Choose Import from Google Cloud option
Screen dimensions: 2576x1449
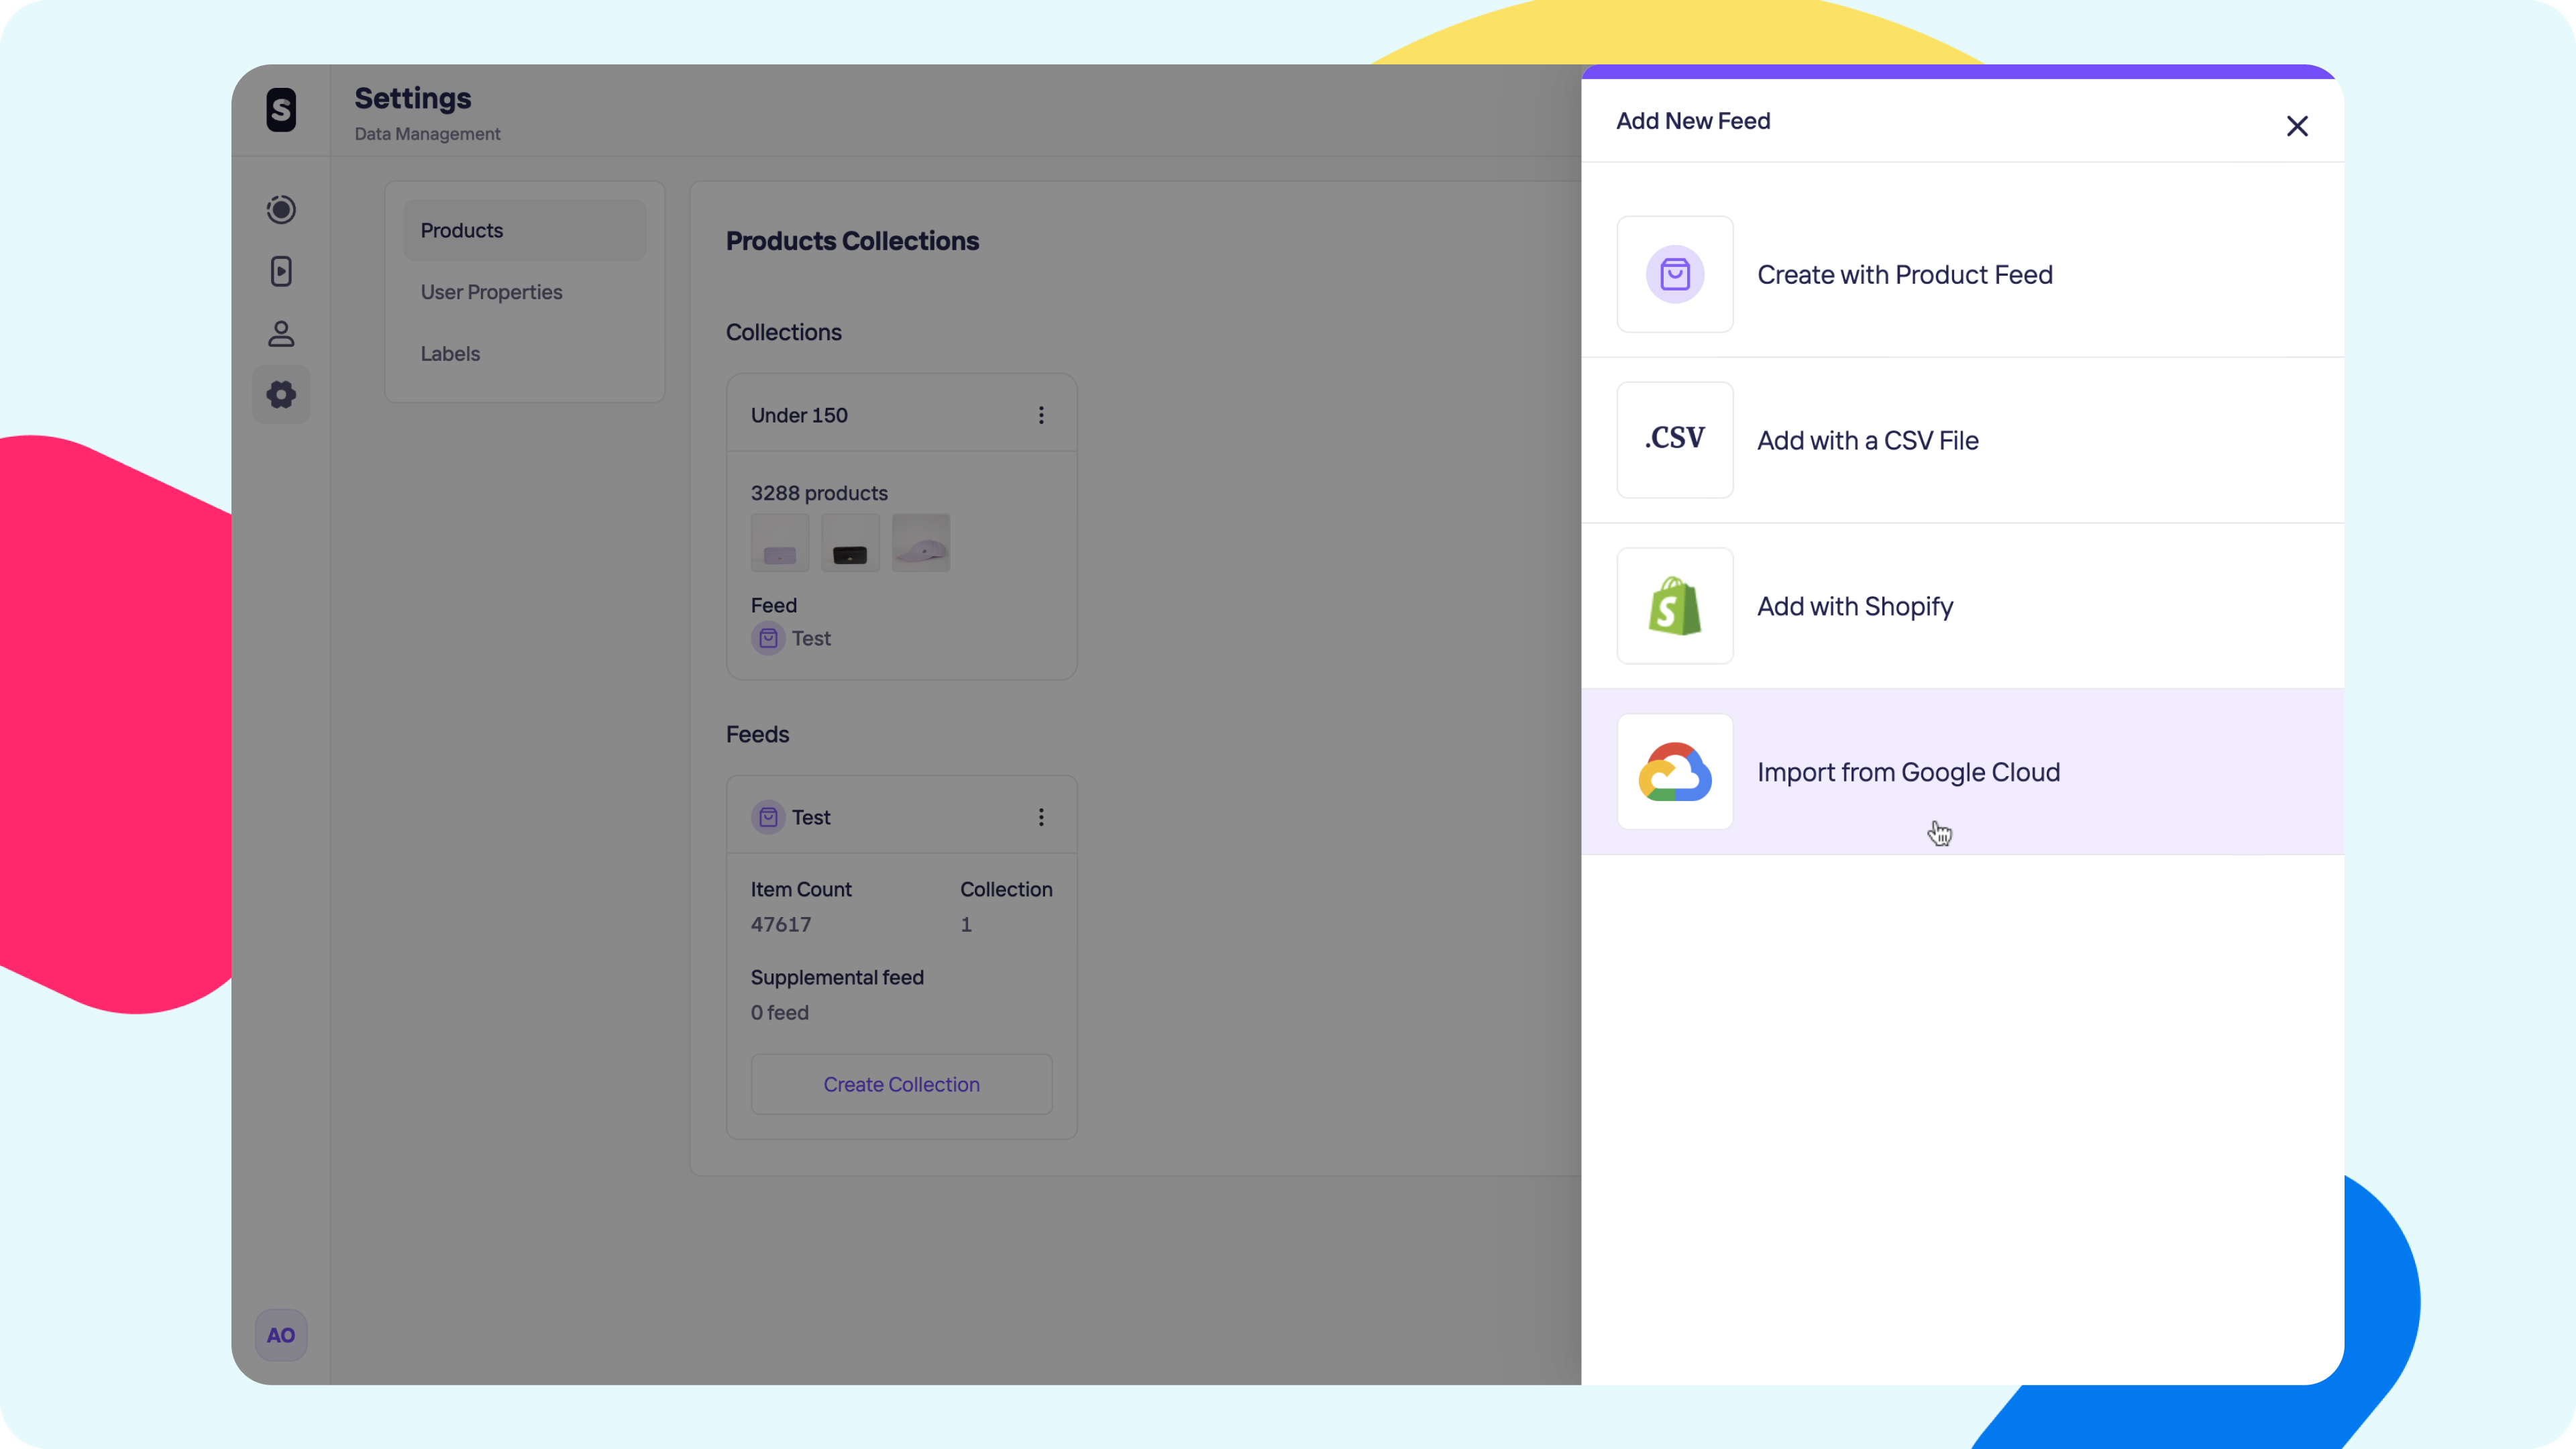coord(1908,772)
